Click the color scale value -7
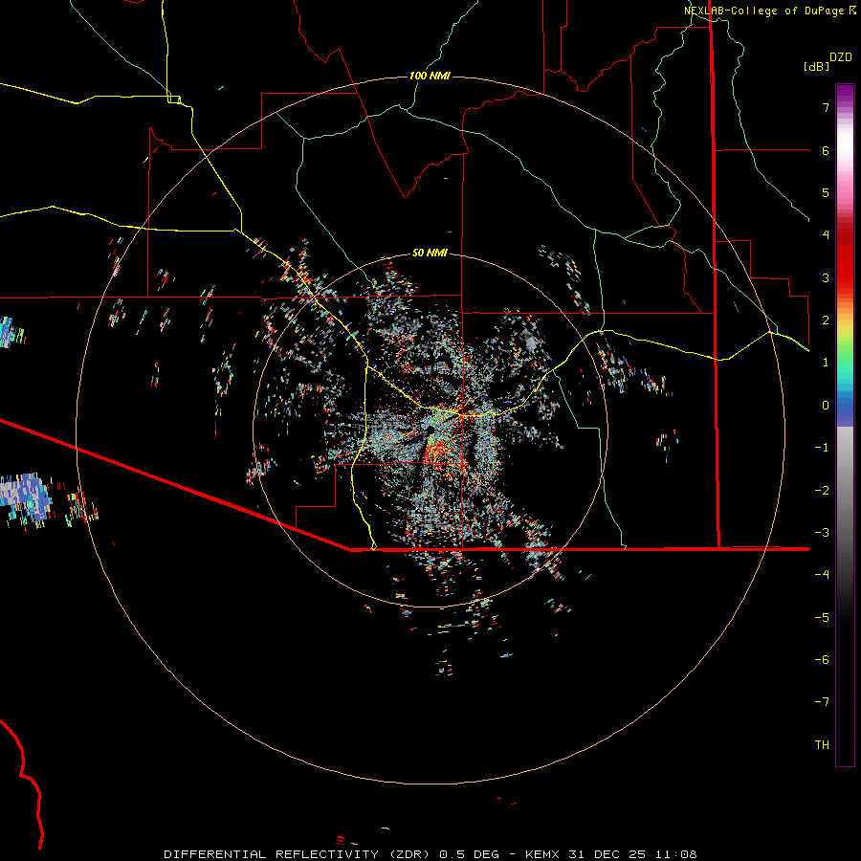Screen dimensions: 861x861 tap(822, 702)
